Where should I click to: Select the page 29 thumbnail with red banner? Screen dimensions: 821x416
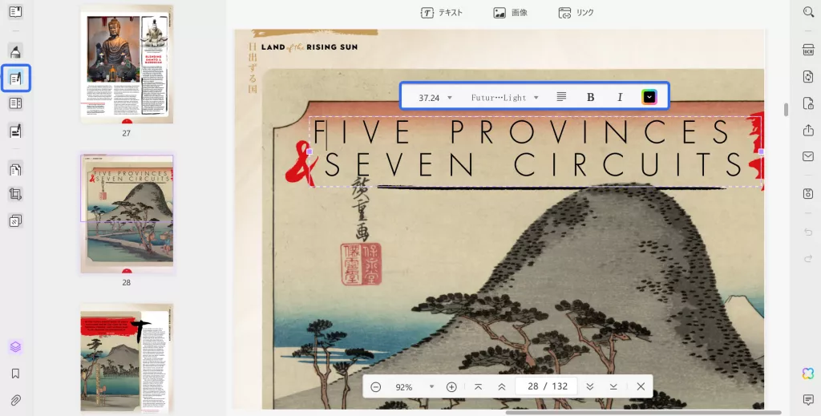(127, 358)
